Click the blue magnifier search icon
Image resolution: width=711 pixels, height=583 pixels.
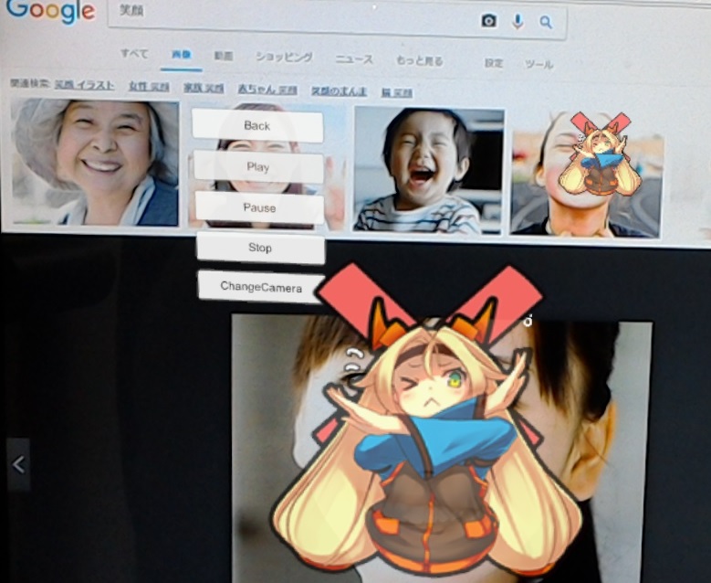pyautogui.click(x=546, y=22)
